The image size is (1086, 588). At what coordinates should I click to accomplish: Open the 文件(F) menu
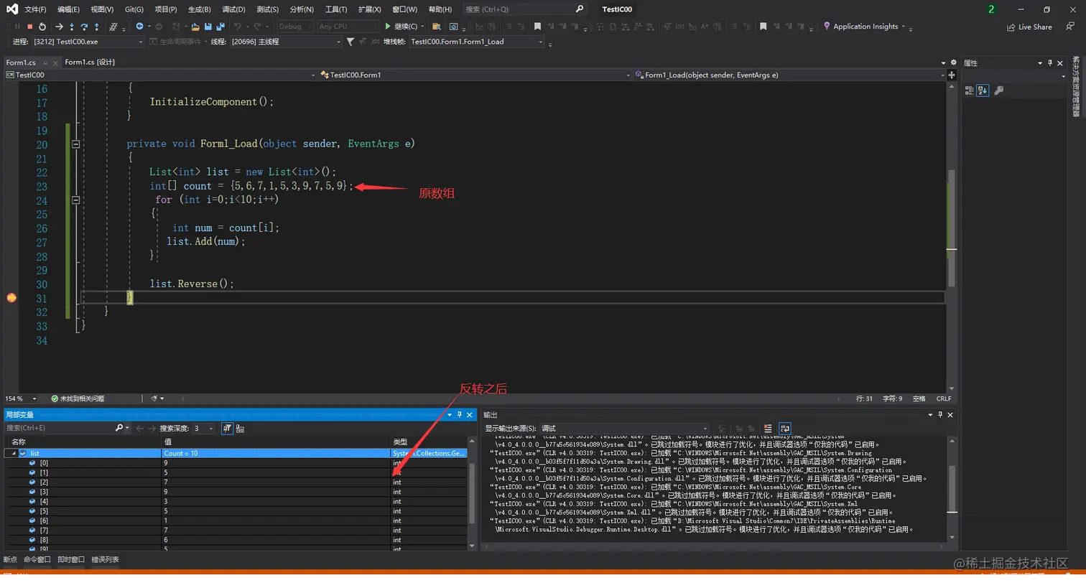[35, 9]
